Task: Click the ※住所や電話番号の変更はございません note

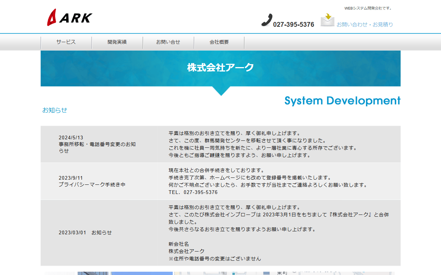Action: click(215, 258)
